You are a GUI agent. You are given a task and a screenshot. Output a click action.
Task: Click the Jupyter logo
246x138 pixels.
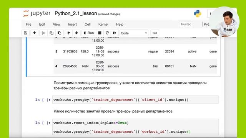pyautogui.click(x=37, y=13)
